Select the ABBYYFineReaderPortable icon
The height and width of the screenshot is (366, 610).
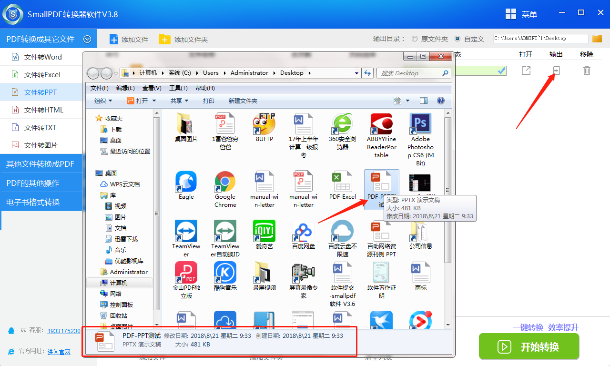click(381, 124)
